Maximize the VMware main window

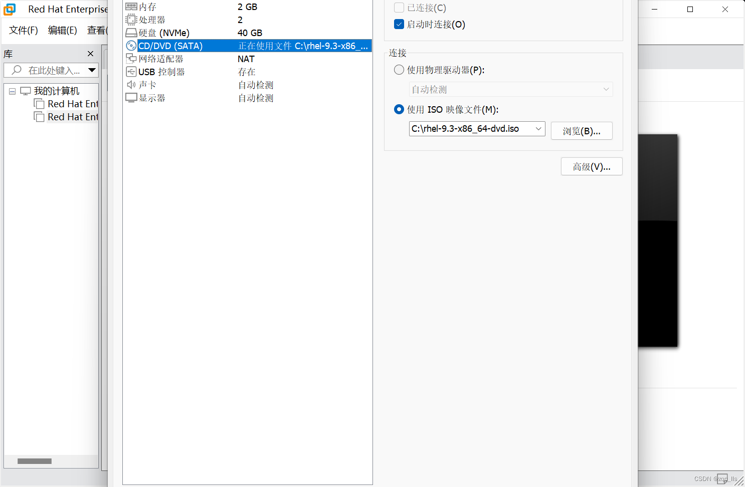690,9
